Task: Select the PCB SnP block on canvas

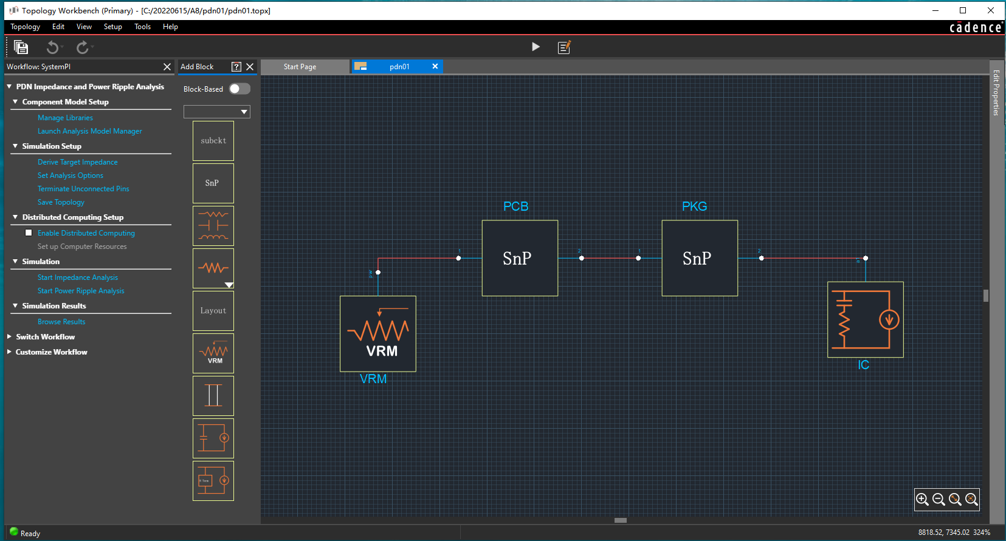Action: (520, 258)
